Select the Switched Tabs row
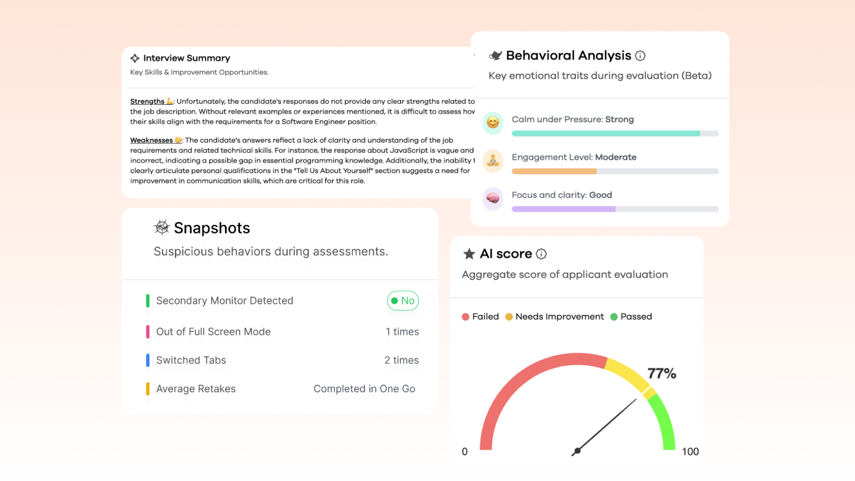The width and height of the screenshot is (855, 481). click(282, 360)
